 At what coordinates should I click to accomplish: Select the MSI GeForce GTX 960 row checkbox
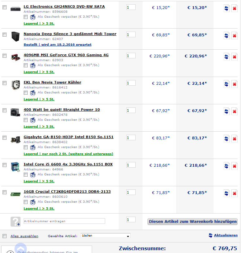pos(5,56)
